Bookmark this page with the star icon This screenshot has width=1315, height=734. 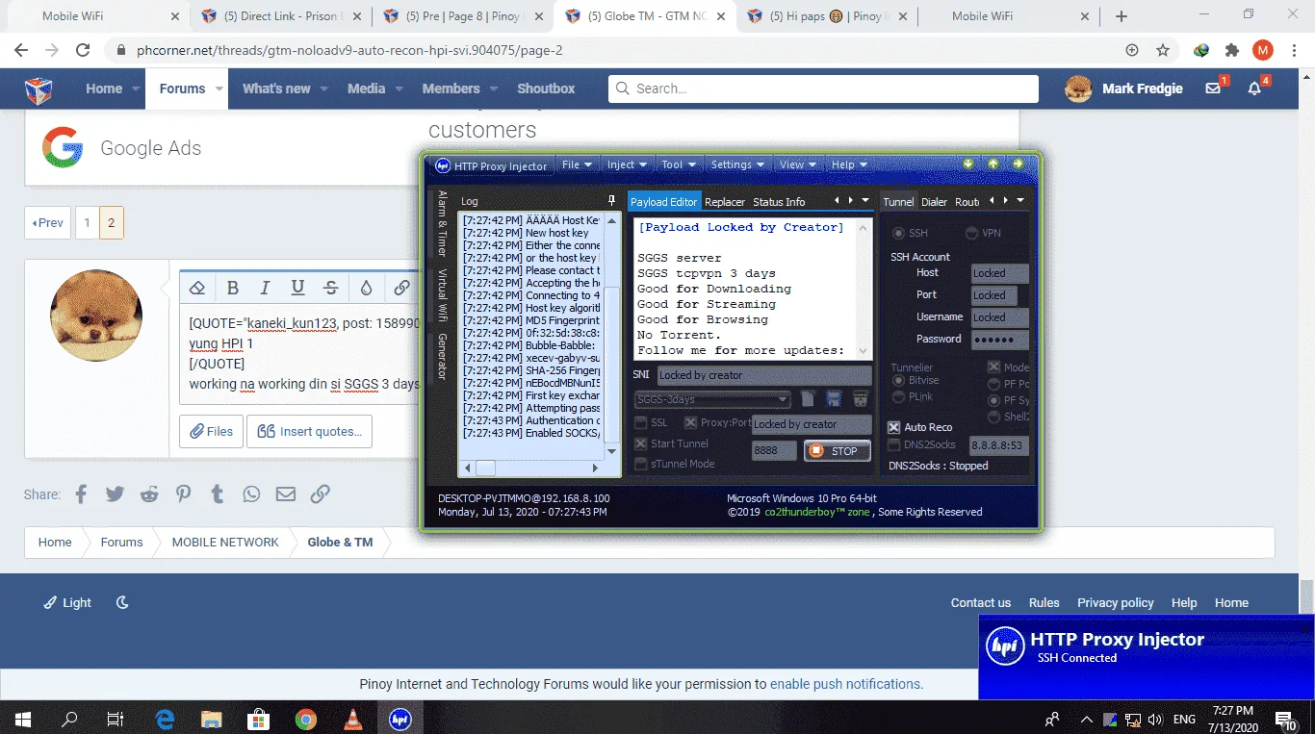pos(1163,50)
